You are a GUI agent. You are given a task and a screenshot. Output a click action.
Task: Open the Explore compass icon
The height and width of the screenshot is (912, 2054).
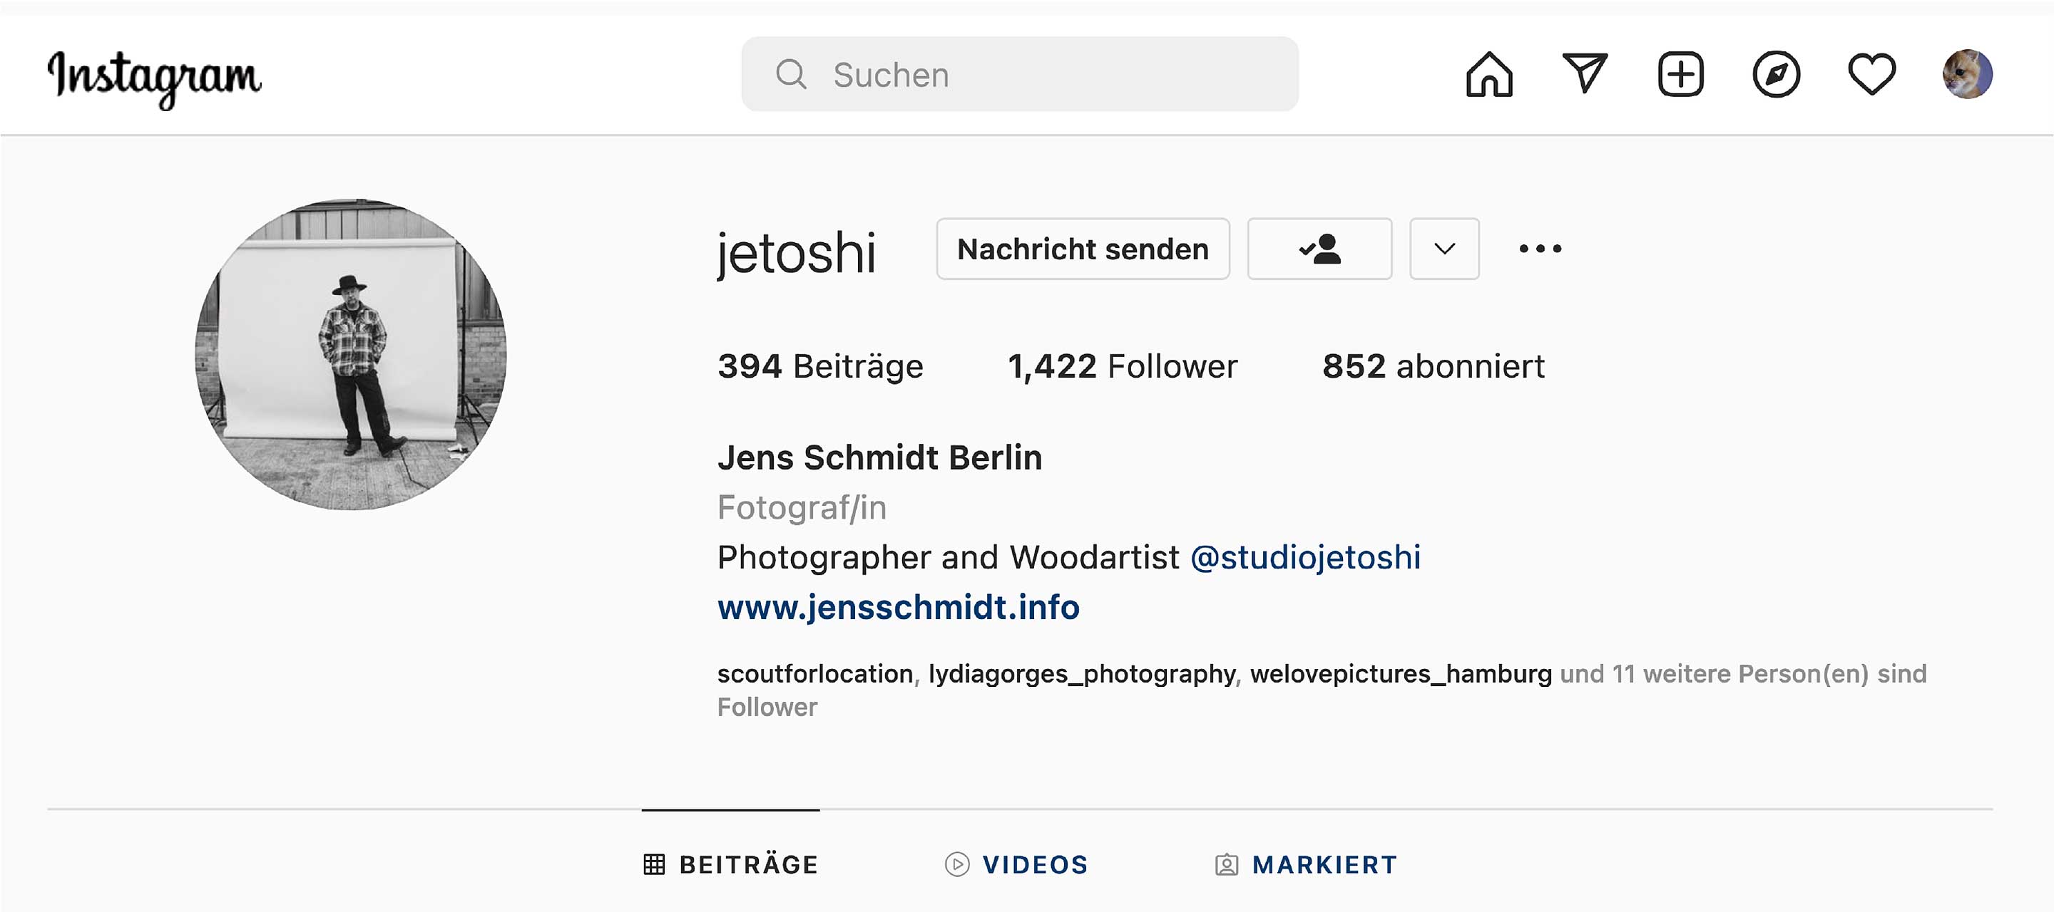click(1776, 75)
